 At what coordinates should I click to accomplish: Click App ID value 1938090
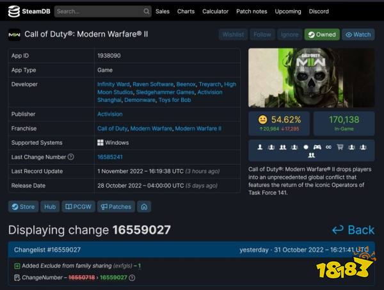click(109, 56)
